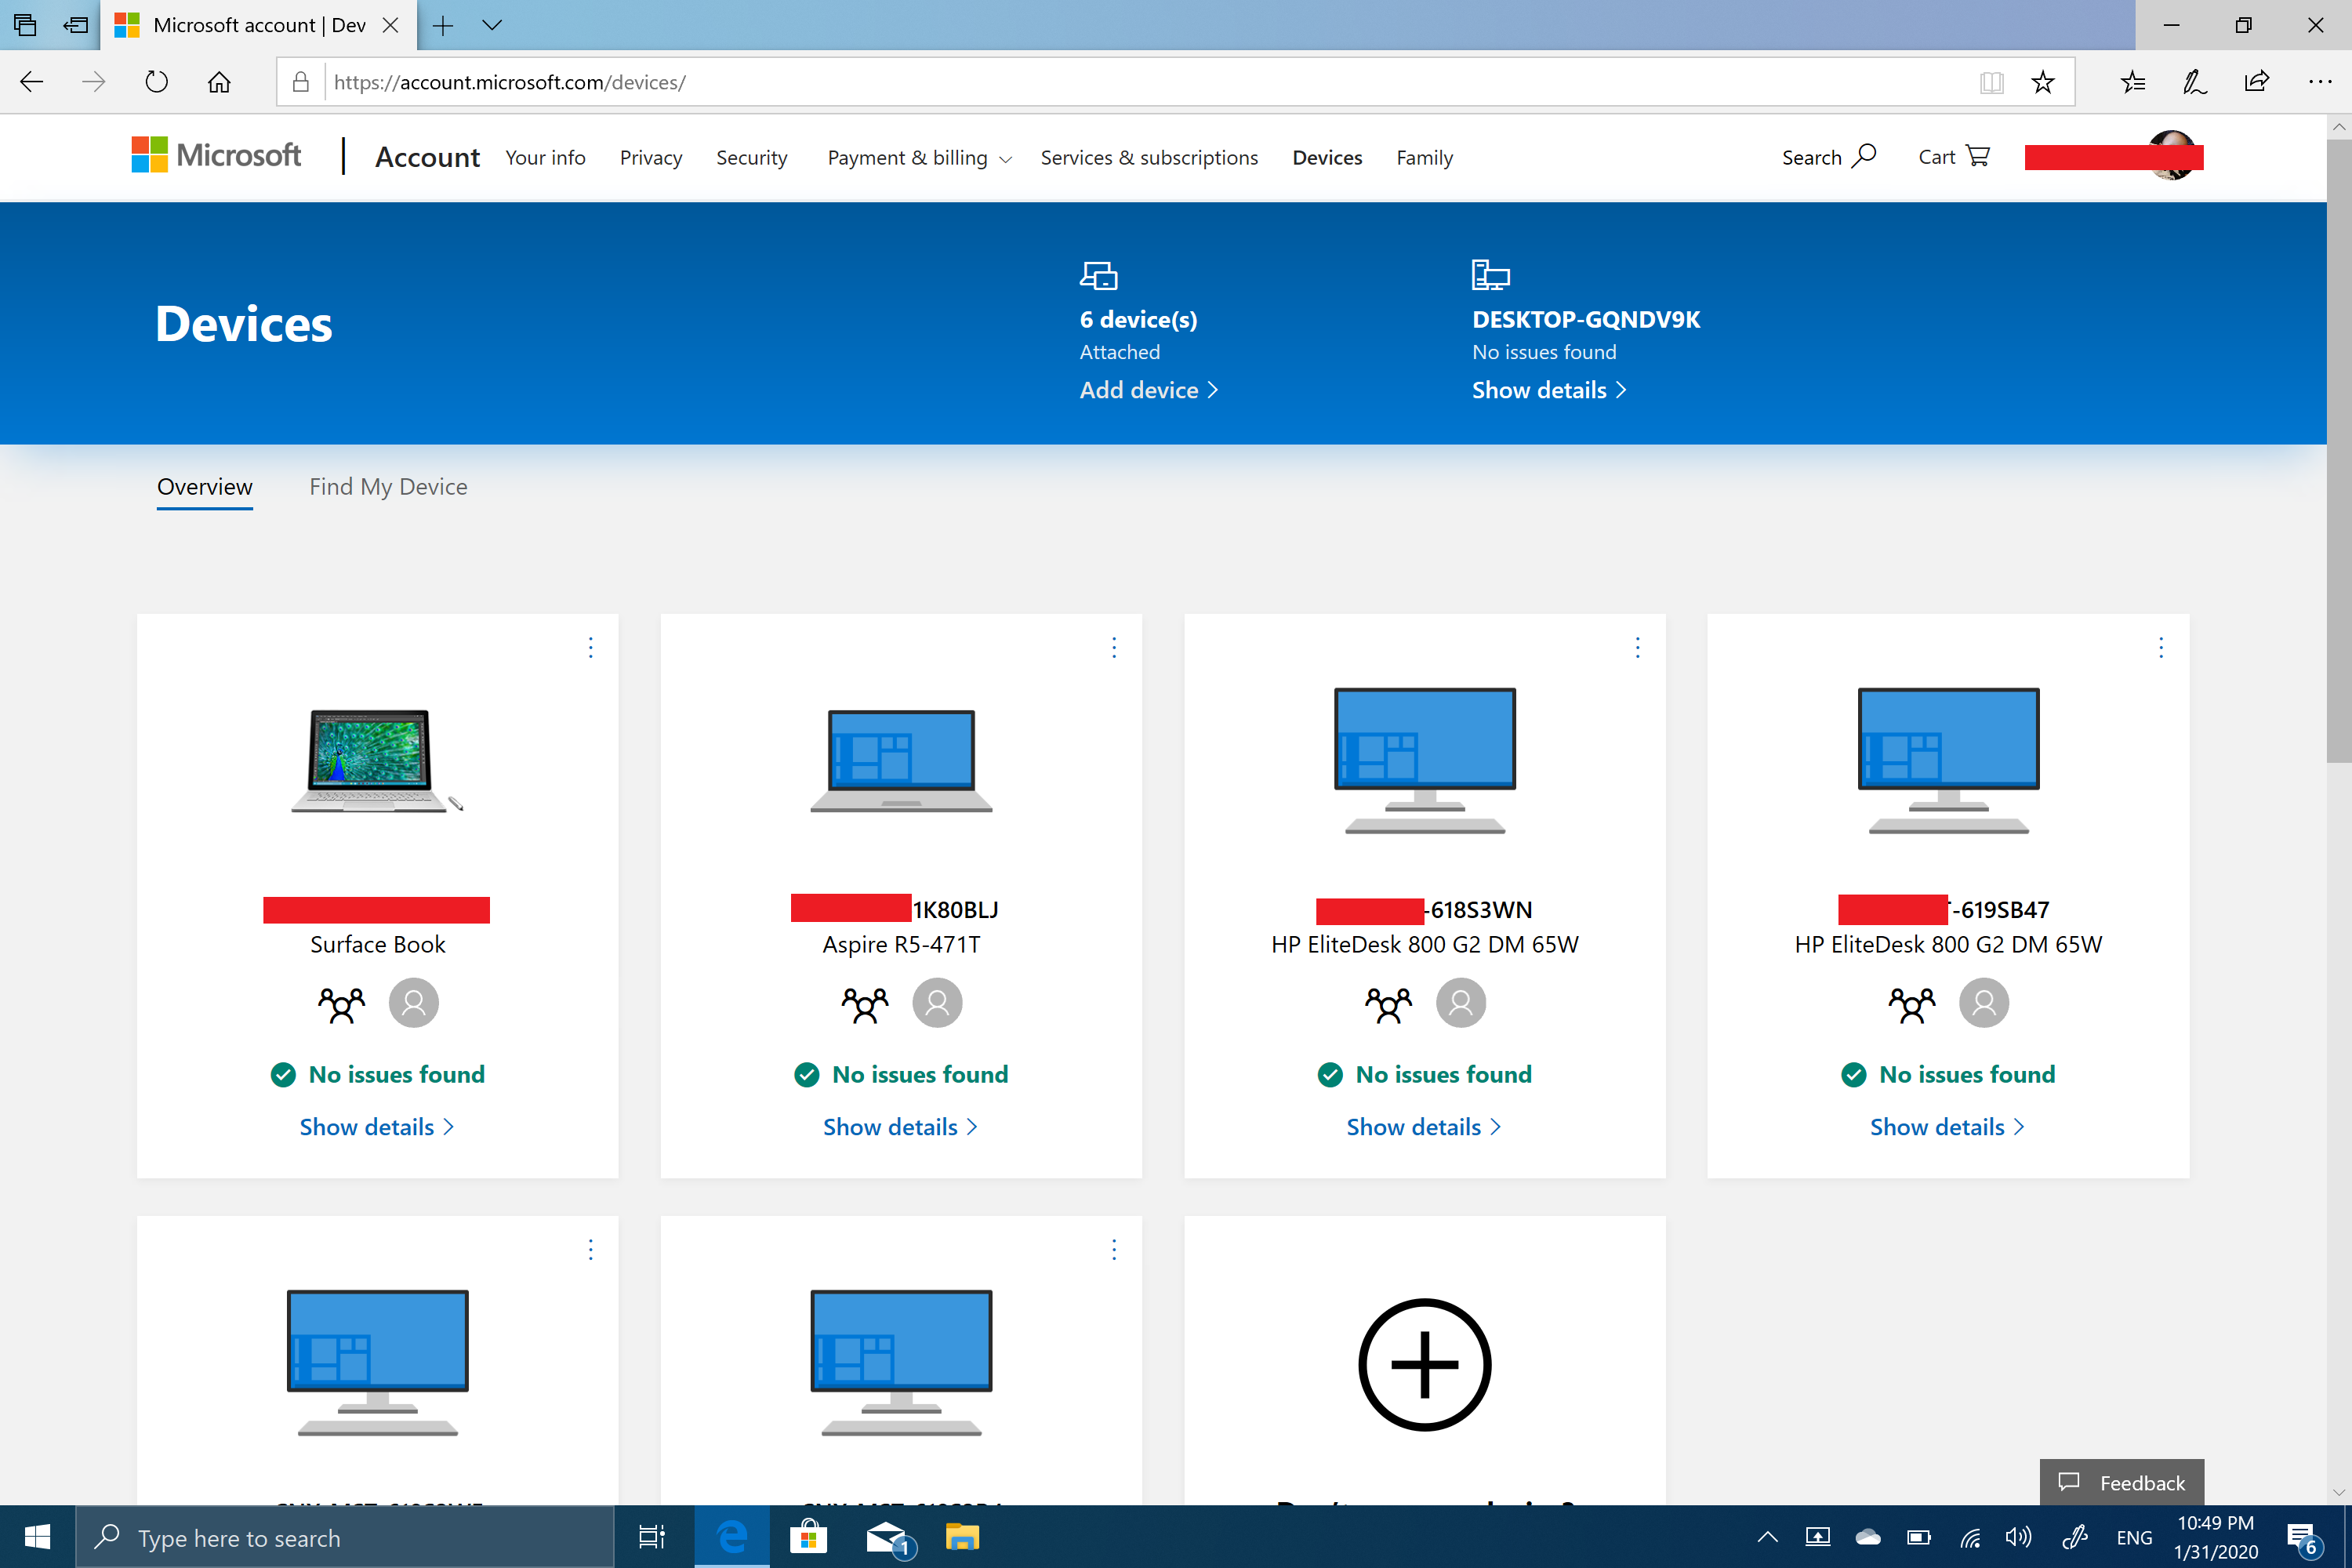Viewport: 2352px width, 1568px height.
Task: Open Microsoft Store from taskbar
Action: [x=808, y=1537]
